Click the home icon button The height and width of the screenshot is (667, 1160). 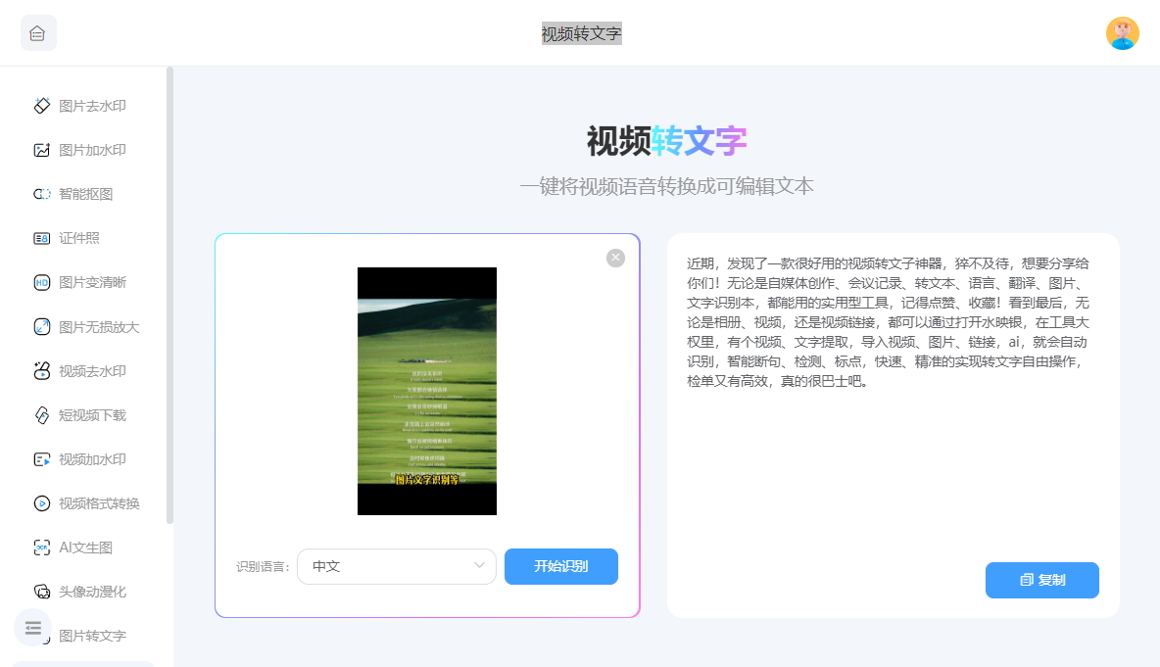pos(38,33)
